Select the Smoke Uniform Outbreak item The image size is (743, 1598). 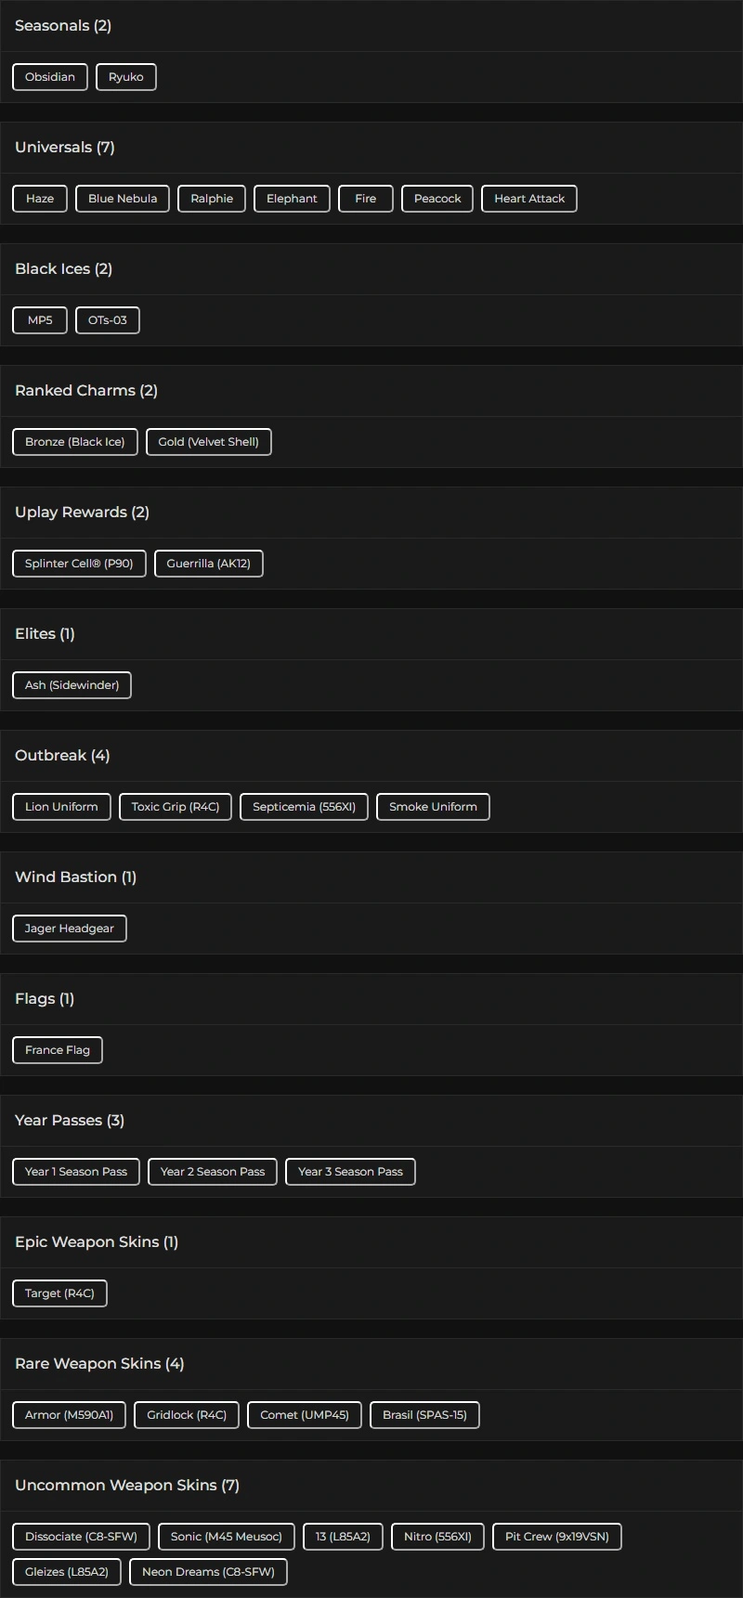coord(433,807)
